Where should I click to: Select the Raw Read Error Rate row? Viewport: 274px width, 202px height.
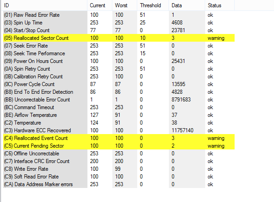[31, 15]
